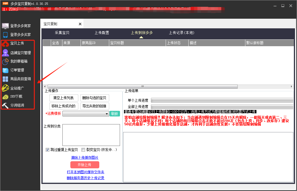Click the 描述 column header
The height and width of the screenshot is (191, 297).
(217, 43)
